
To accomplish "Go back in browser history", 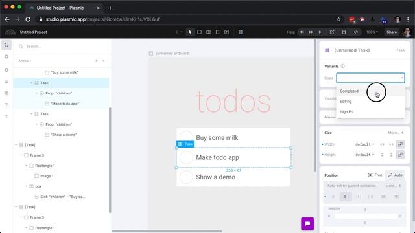I will [x=7, y=19].
